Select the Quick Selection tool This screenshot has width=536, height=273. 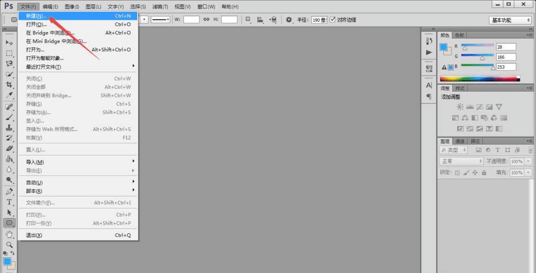pos(9,74)
